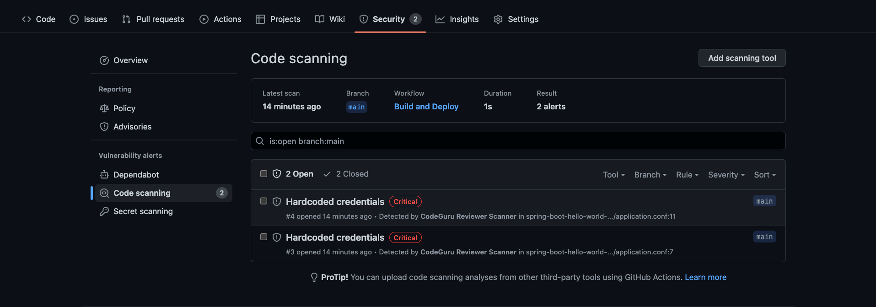The height and width of the screenshot is (307, 876).
Task: Open Advisories in the sidebar
Action: point(164,127)
